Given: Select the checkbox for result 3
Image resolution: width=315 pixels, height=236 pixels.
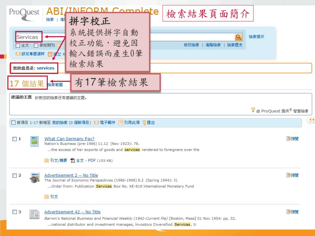Looking at the screenshot, I should (x=15, y=212).
